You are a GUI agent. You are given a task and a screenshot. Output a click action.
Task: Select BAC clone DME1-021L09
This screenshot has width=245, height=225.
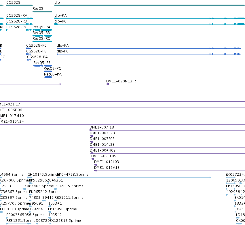tap(168, 159)
